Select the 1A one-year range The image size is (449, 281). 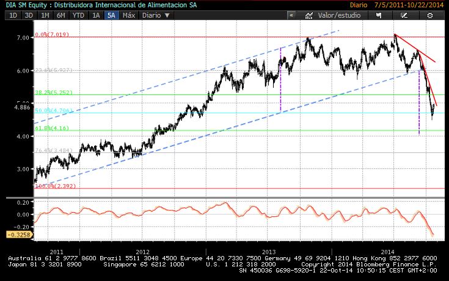tap(96, 15)
